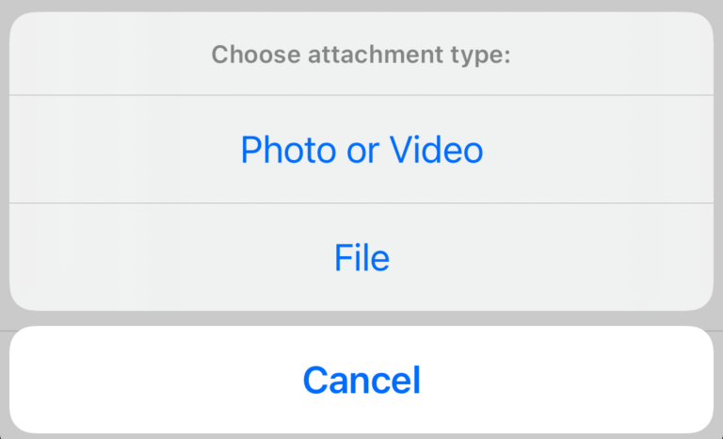
Task: Click the blue 'File' text
Action: click(x=361, y=257)
